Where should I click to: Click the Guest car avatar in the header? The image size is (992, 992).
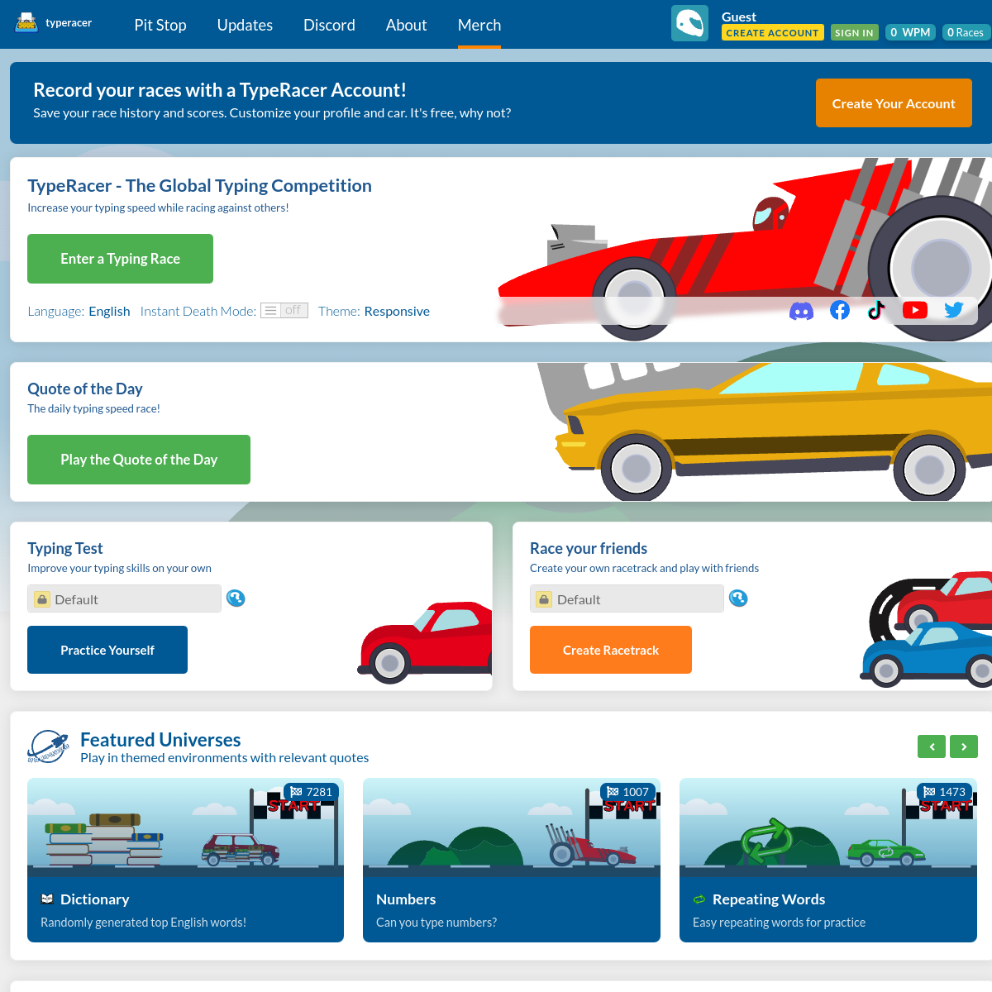click(689, 22)
